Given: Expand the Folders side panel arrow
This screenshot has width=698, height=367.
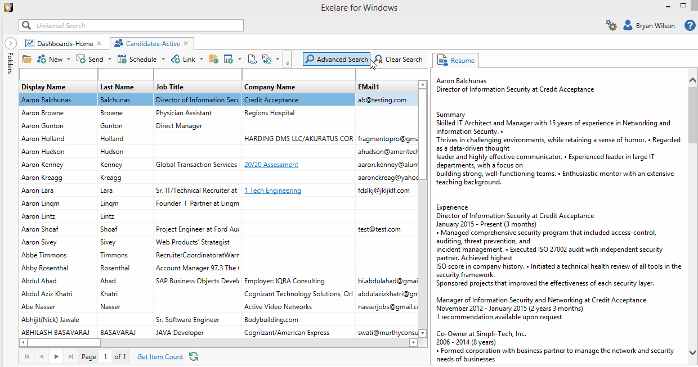Looking at the screenshot, I should point(10,43).
